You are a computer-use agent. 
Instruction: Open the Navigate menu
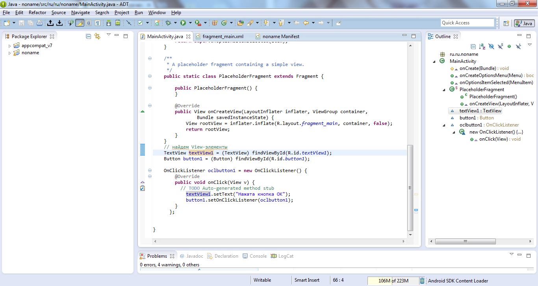(x=80, y=13)
